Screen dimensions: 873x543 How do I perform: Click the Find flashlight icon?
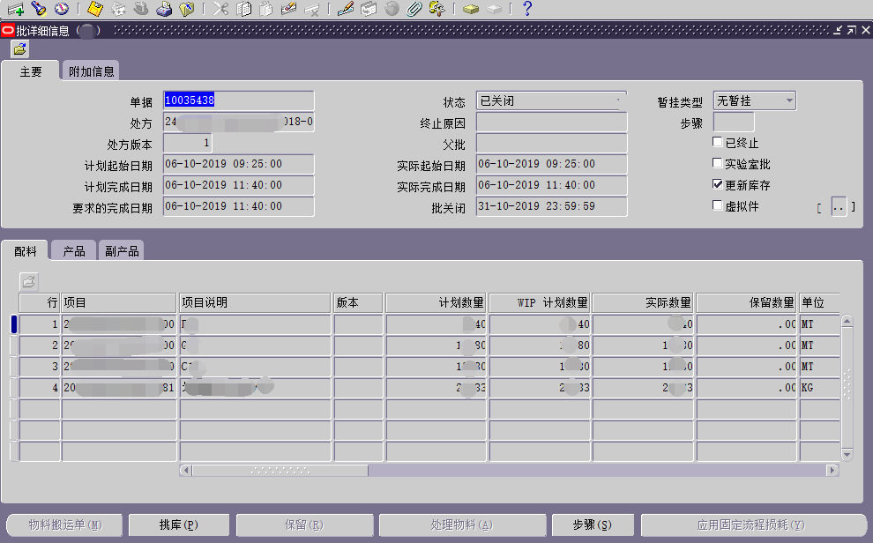coord(39,10)
